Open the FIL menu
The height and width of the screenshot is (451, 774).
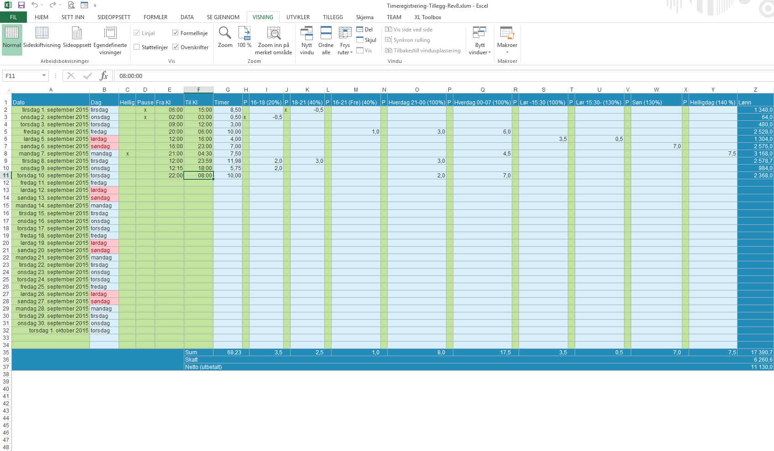click(13, 17)
